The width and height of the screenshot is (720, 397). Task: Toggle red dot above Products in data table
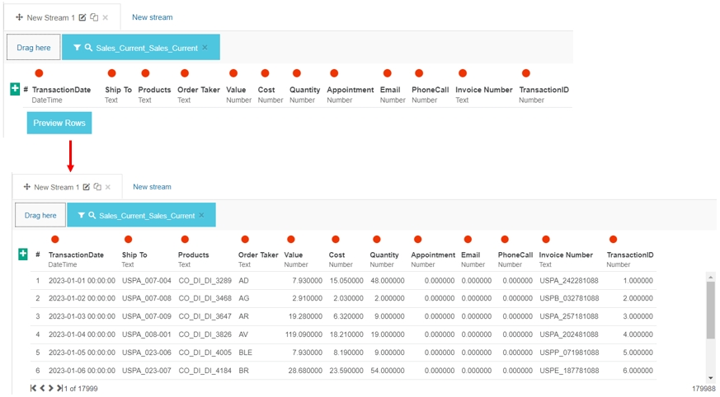click(x=185, y=240)
